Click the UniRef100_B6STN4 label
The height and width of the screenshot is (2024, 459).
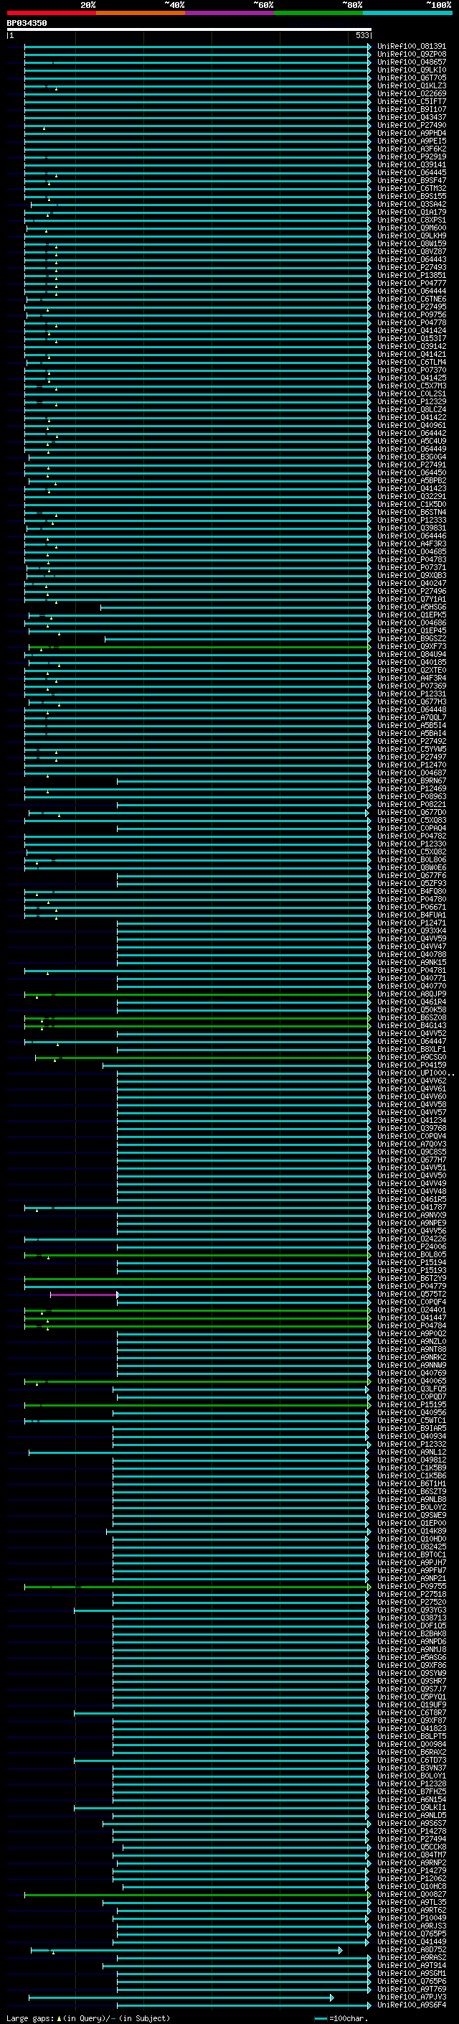[412, 513]
